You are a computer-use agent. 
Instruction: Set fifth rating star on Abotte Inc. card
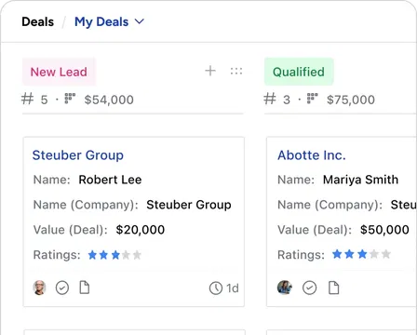pyautogui.click(x=386, y=254)
